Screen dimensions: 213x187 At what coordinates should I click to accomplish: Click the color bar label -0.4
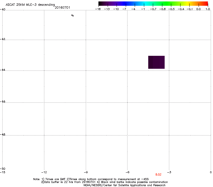(181, 9)
